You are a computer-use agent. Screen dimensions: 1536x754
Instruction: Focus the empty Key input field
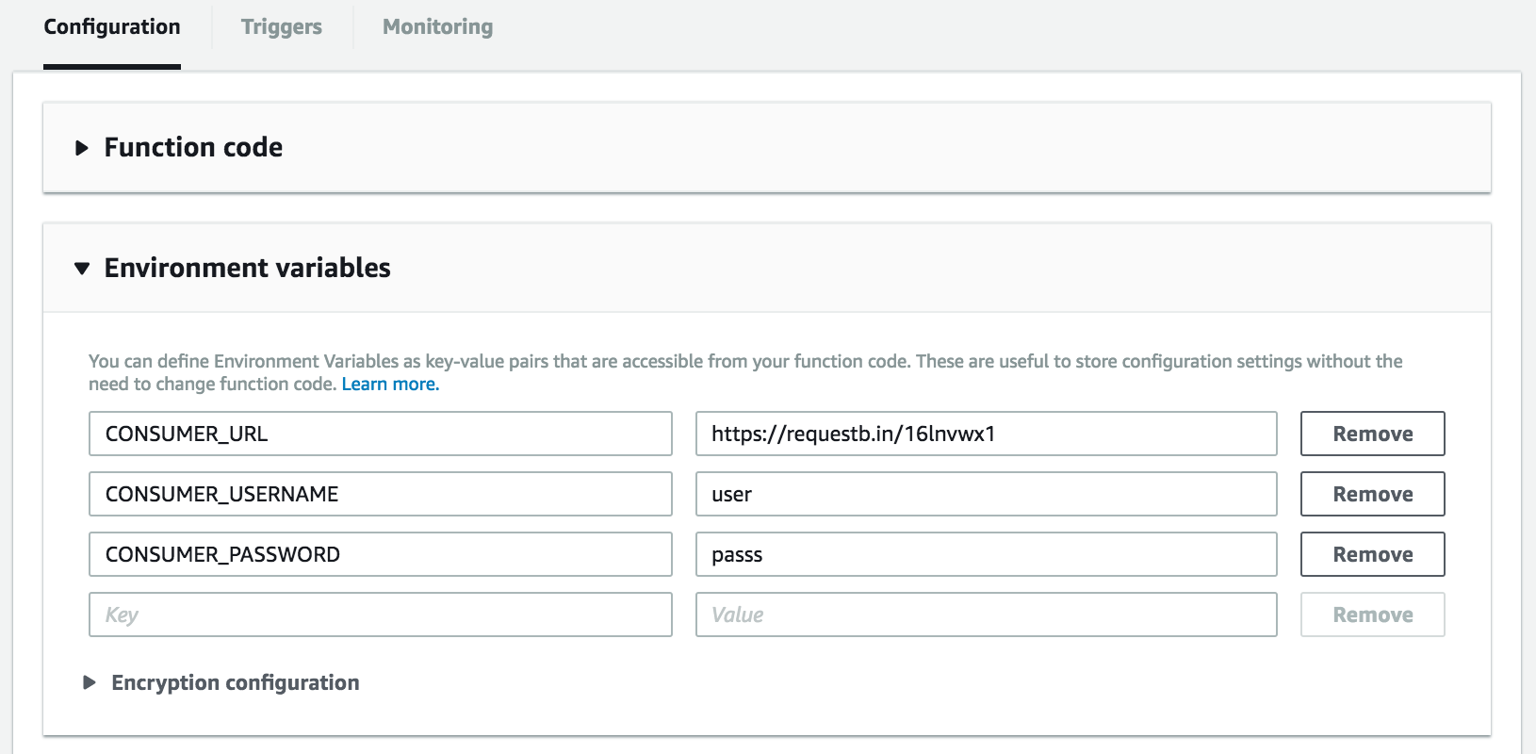tap(380, 615)
